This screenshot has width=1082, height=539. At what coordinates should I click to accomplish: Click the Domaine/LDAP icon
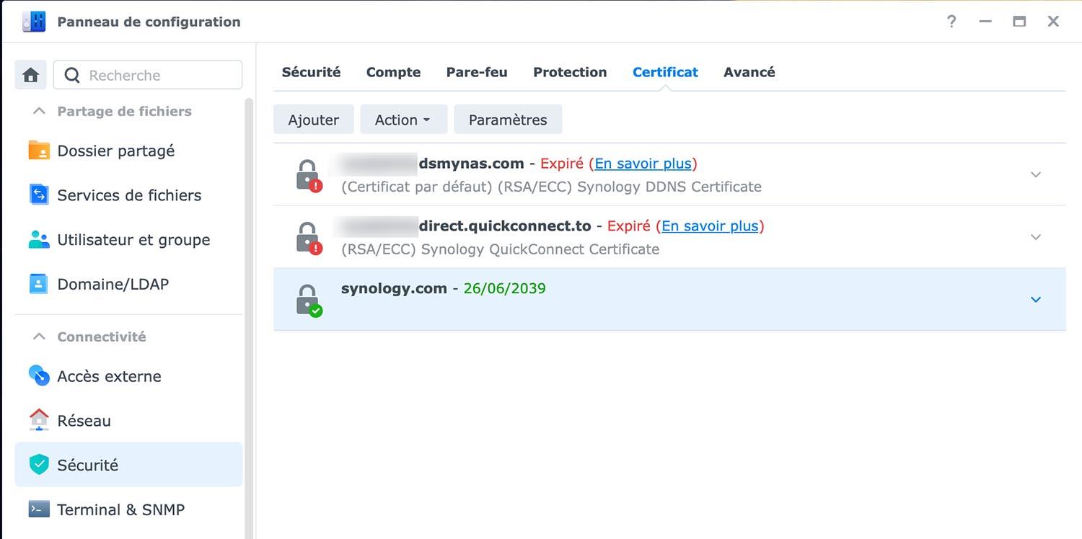coord(39,284)
